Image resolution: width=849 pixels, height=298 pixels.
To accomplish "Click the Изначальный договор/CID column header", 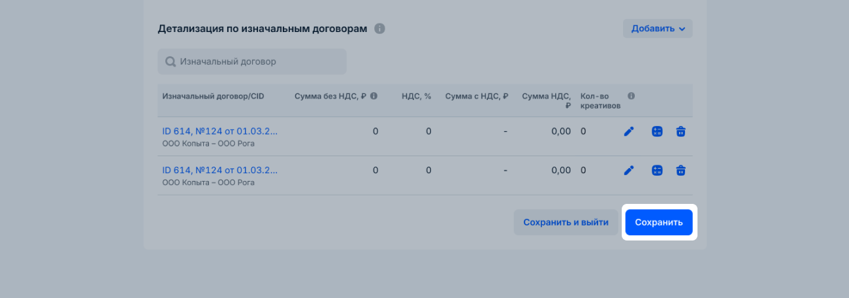I will point(213,96).
